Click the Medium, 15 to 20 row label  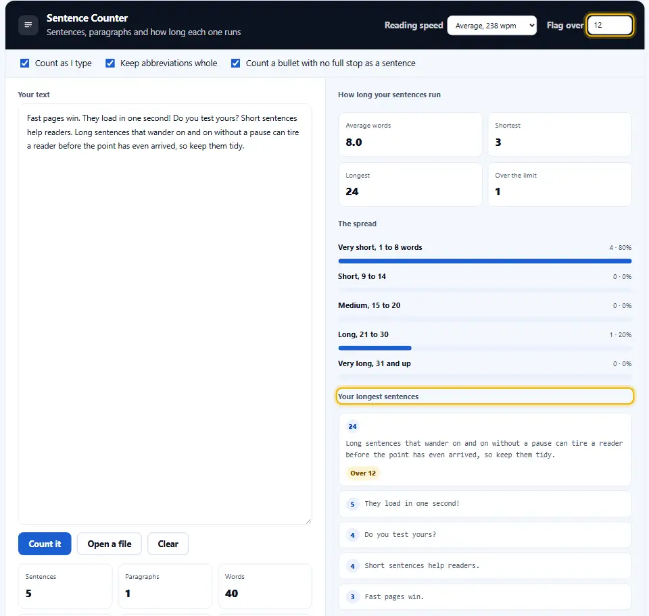[369, 305]
